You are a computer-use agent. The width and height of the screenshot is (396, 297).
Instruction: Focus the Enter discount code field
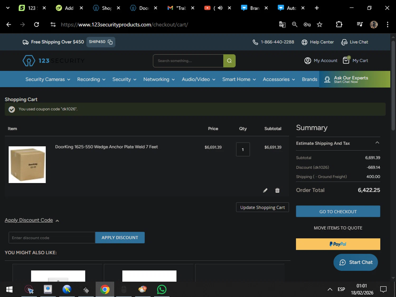(52, 238)
